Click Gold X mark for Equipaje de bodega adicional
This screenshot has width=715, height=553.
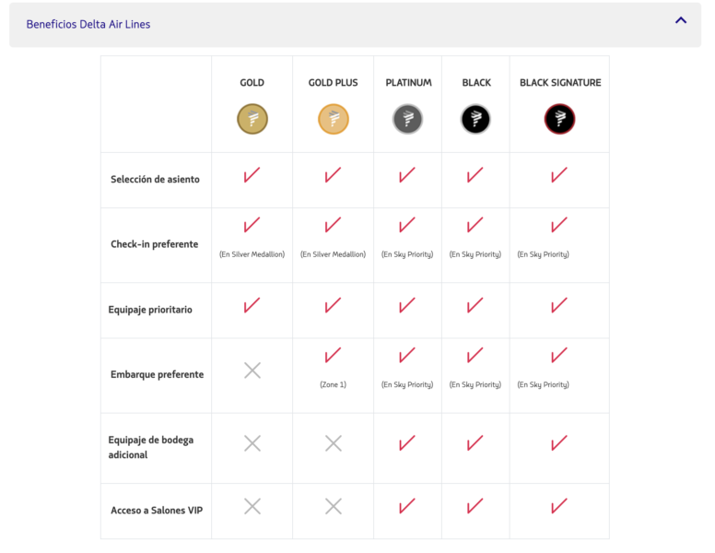pyautogui.click(x=252, y=443)
